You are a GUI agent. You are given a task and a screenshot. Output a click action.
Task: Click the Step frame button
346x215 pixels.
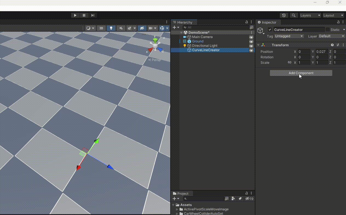click(x=93, y=15)
